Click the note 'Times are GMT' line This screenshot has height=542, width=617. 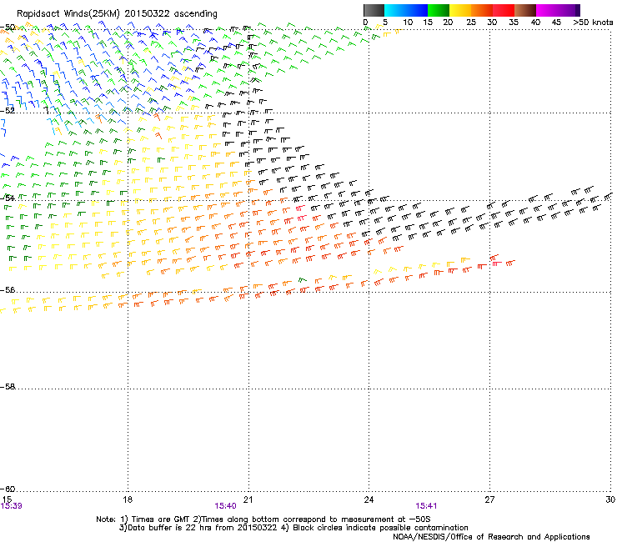pyautogui.click(x=263, y=519)
